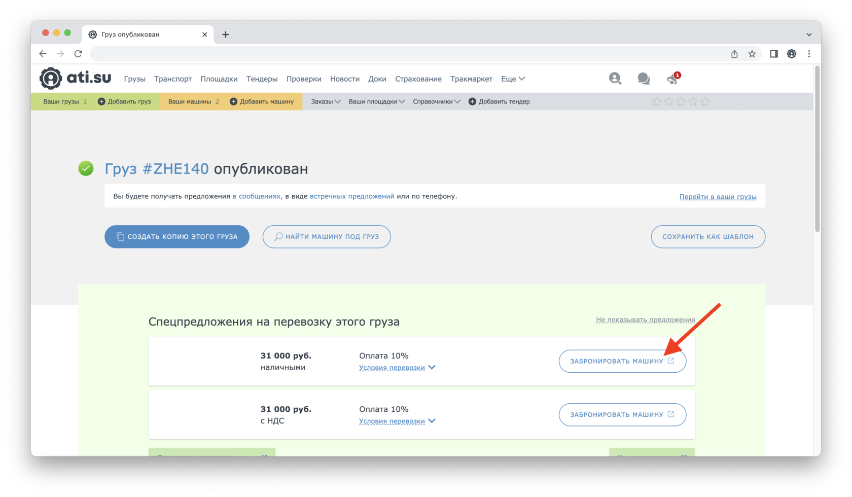Expand 'Условия перевозки' for с НДС offer

[397, 421]
